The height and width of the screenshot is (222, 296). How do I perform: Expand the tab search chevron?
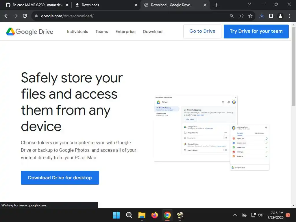[249, 4]
